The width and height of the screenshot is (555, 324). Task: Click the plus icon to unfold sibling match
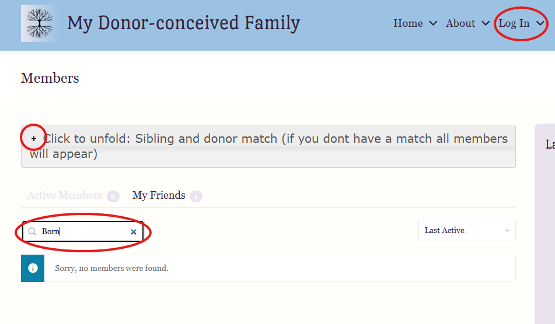click(34, 139)
